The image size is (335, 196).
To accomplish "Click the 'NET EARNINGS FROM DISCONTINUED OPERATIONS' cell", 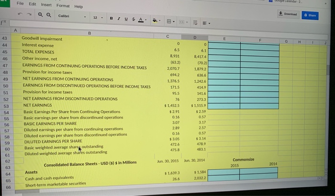I will [x=70, y=99].
